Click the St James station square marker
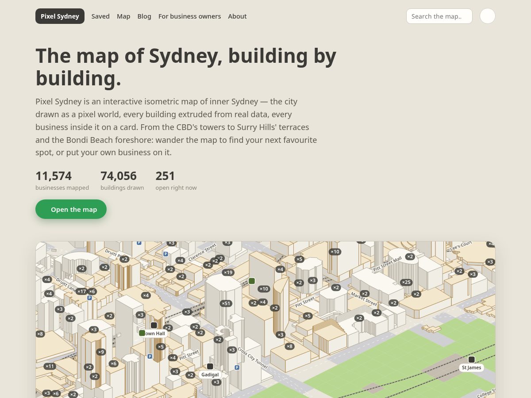 point(472,360)
